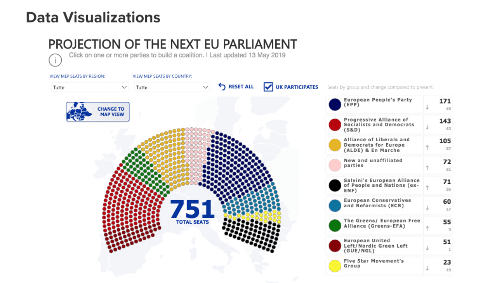Click the ECR down-arrow change indicator
The image size is (483, 283).
(427, 208)
